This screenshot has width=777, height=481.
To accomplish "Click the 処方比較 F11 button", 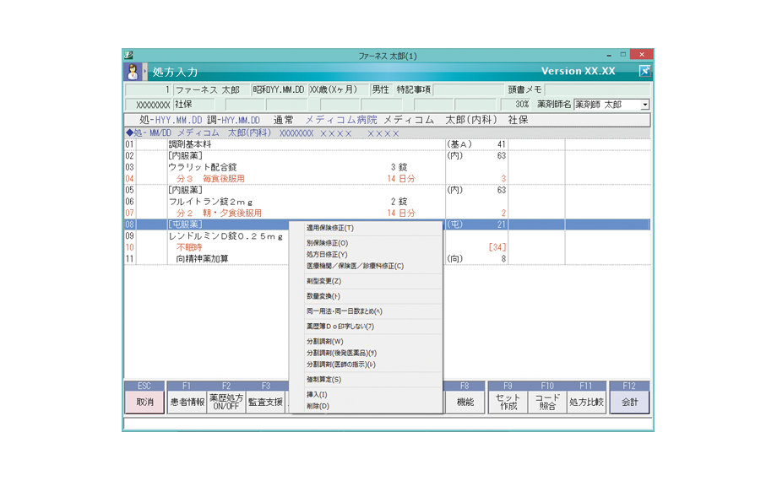I will click(x=586, y=403).
